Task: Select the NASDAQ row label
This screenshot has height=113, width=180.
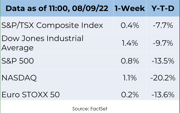Action: (x=19, y=78)
